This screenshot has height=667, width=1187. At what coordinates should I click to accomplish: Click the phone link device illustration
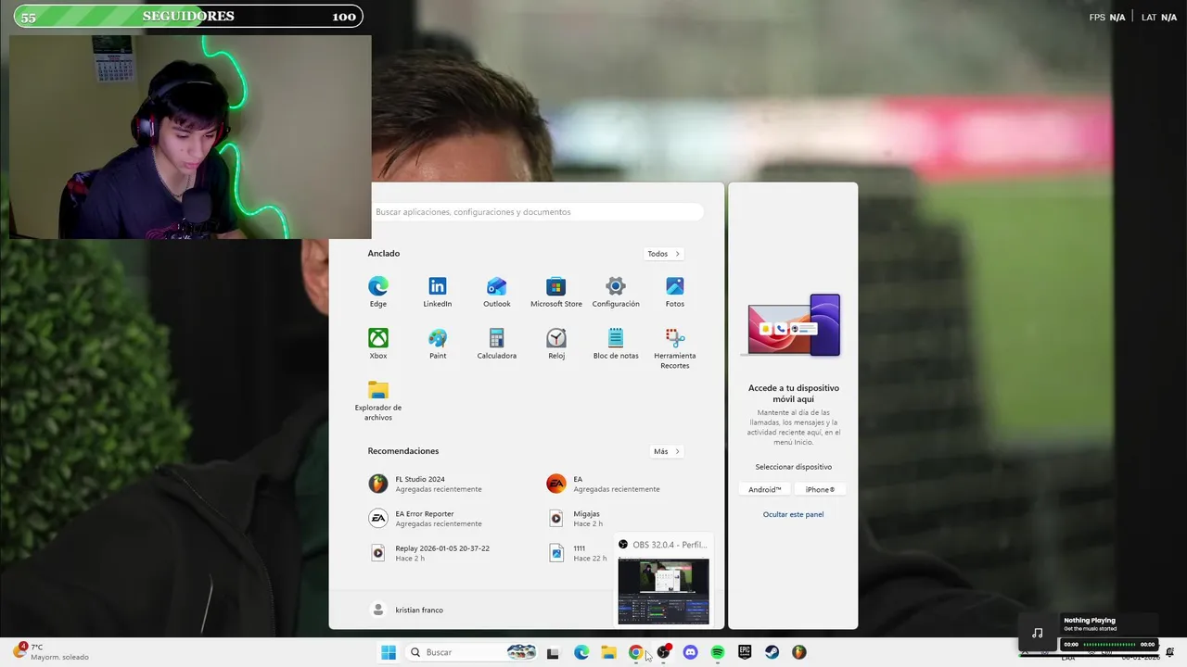tap(794, 325)
